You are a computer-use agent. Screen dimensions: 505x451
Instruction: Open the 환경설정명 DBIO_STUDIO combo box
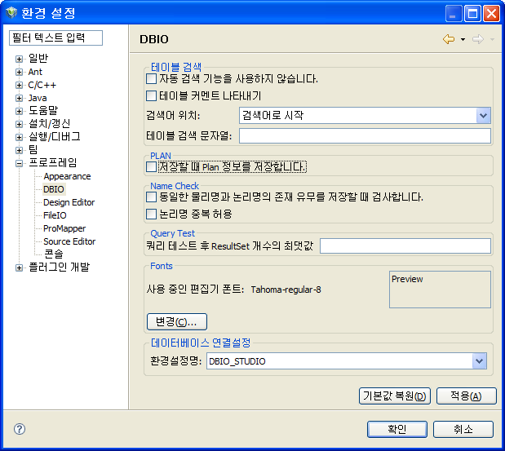coord(479,361)
